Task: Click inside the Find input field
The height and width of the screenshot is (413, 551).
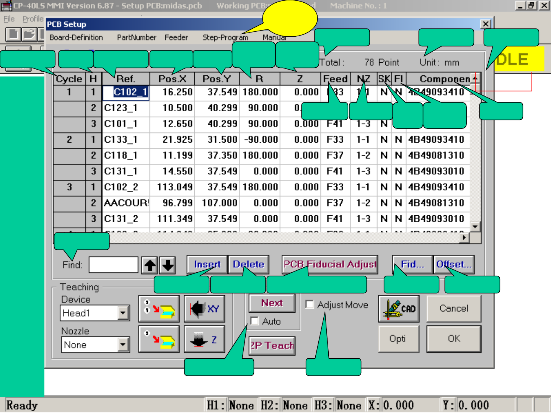Action: tap(113, 265)
